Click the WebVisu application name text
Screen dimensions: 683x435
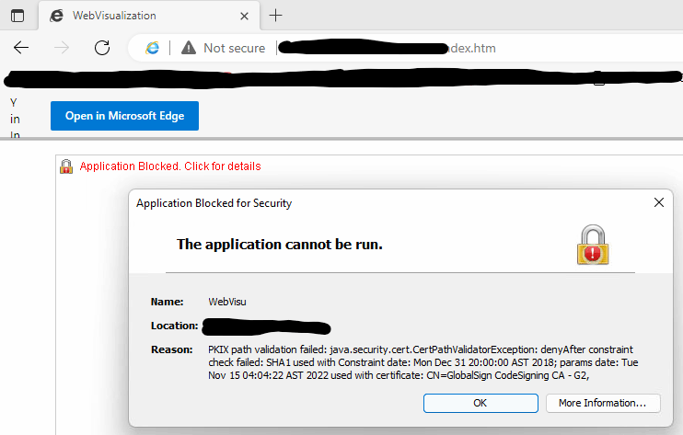coord(227,302)
